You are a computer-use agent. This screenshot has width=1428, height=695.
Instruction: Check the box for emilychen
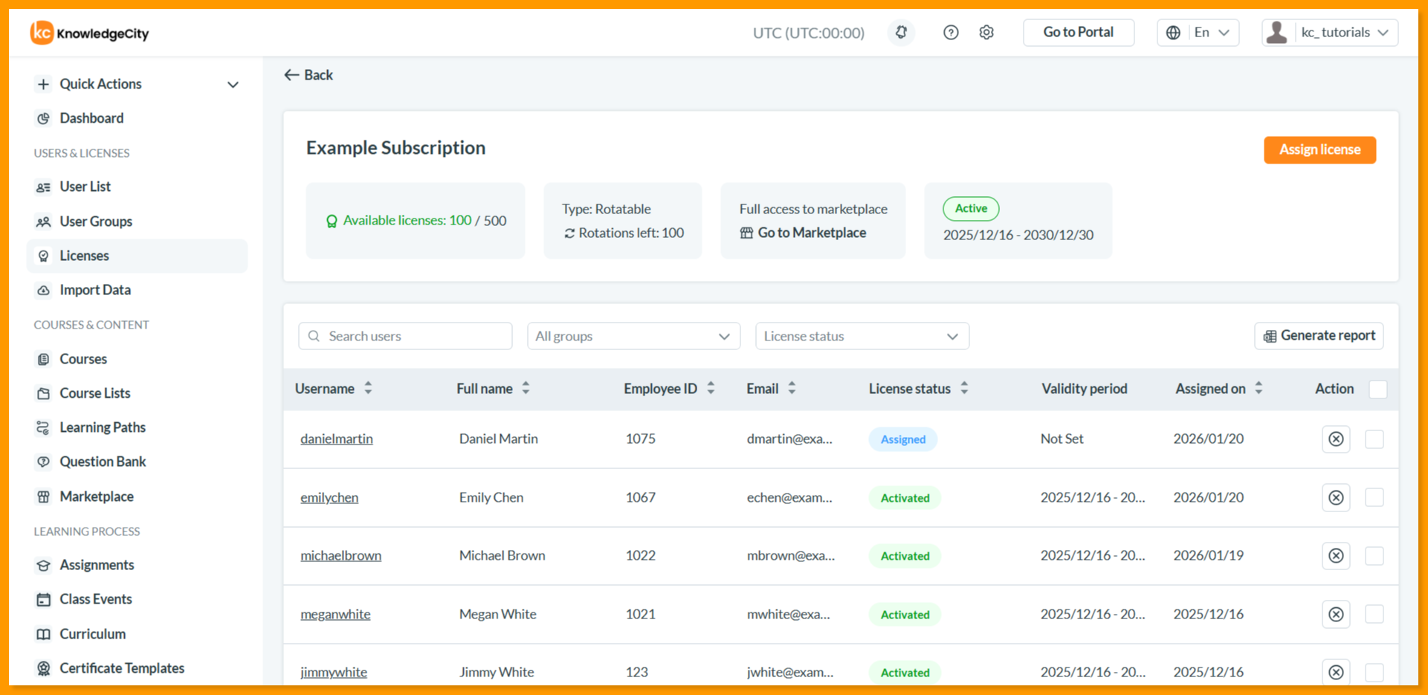point(1374,497)
